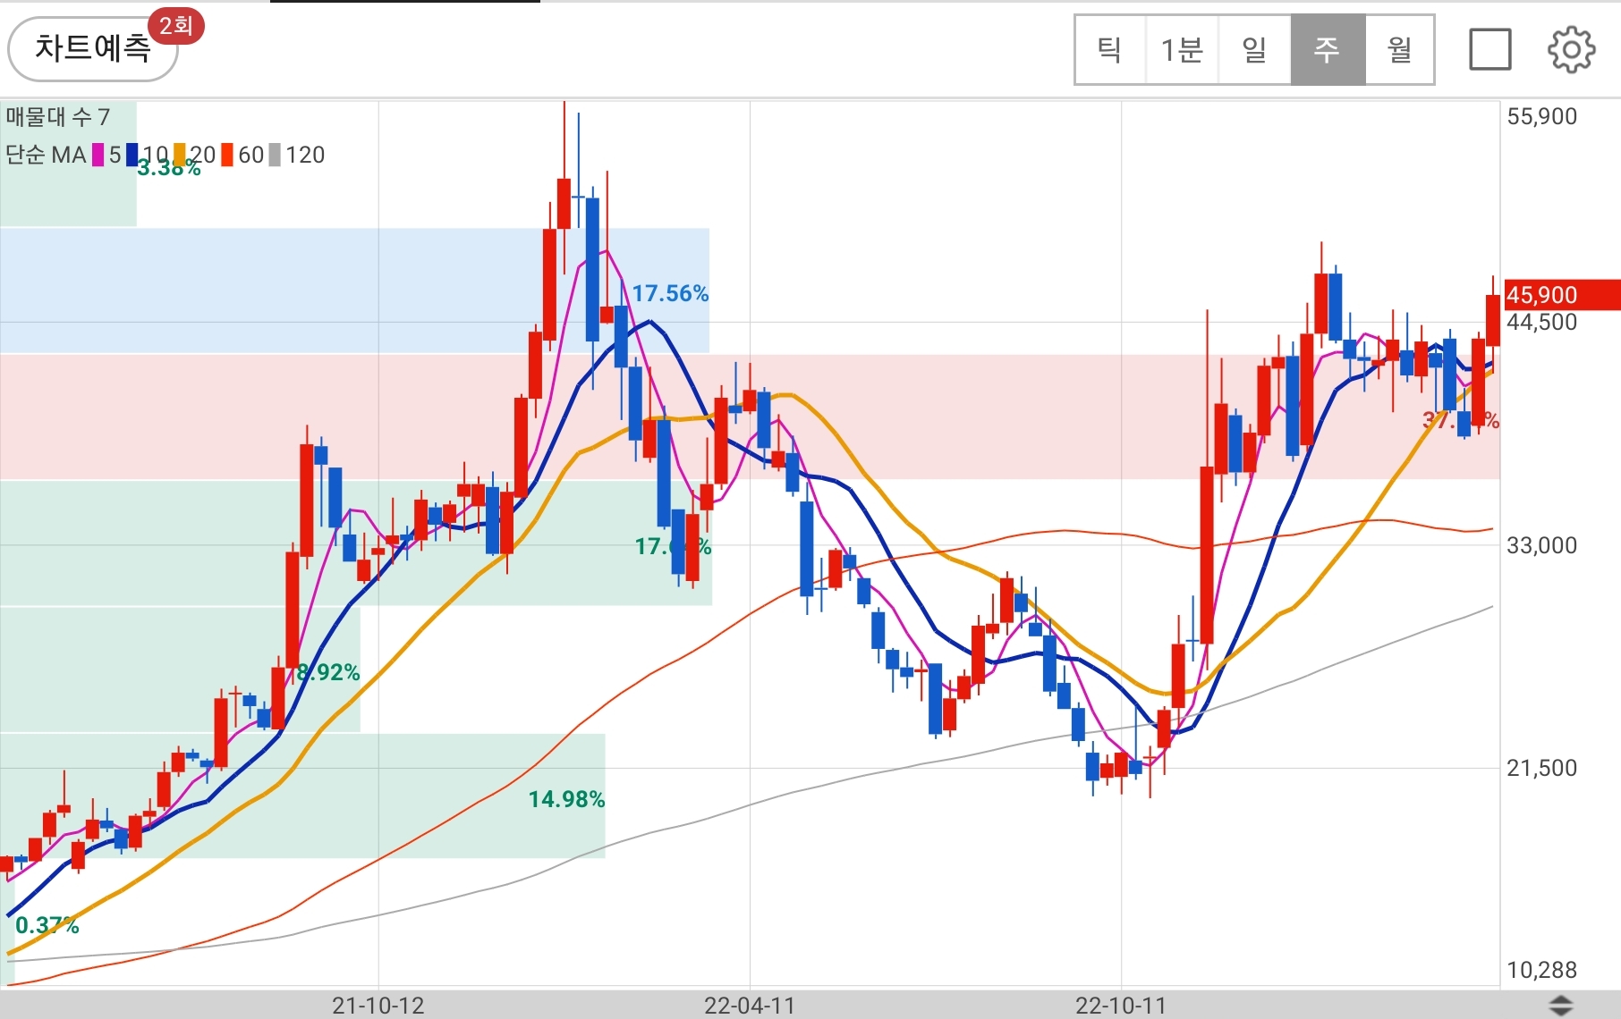The image size is (1621, 1019).
Task: Tap the expand arrows at bottom right
Action: pos(1560,1005)
